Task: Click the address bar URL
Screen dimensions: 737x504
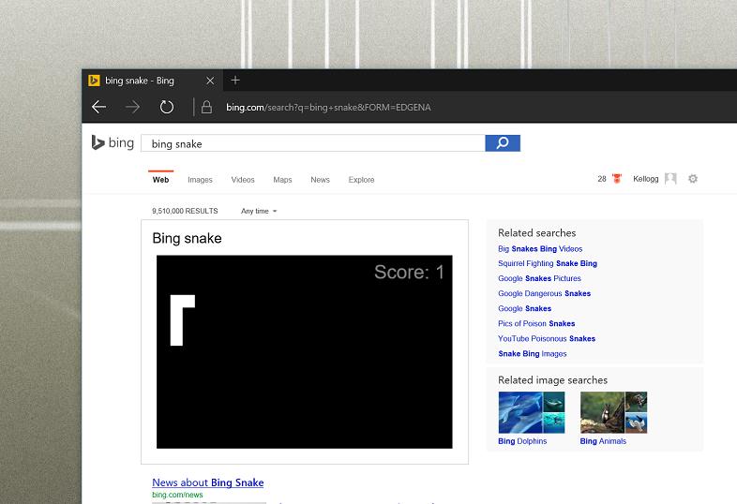Action: point(328,107)
